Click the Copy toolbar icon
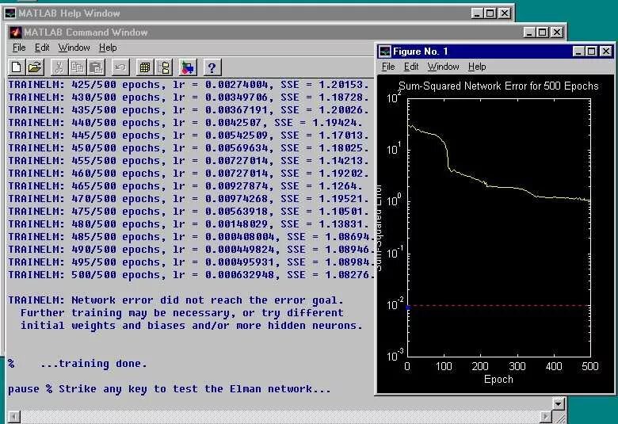 coord(78,67)
